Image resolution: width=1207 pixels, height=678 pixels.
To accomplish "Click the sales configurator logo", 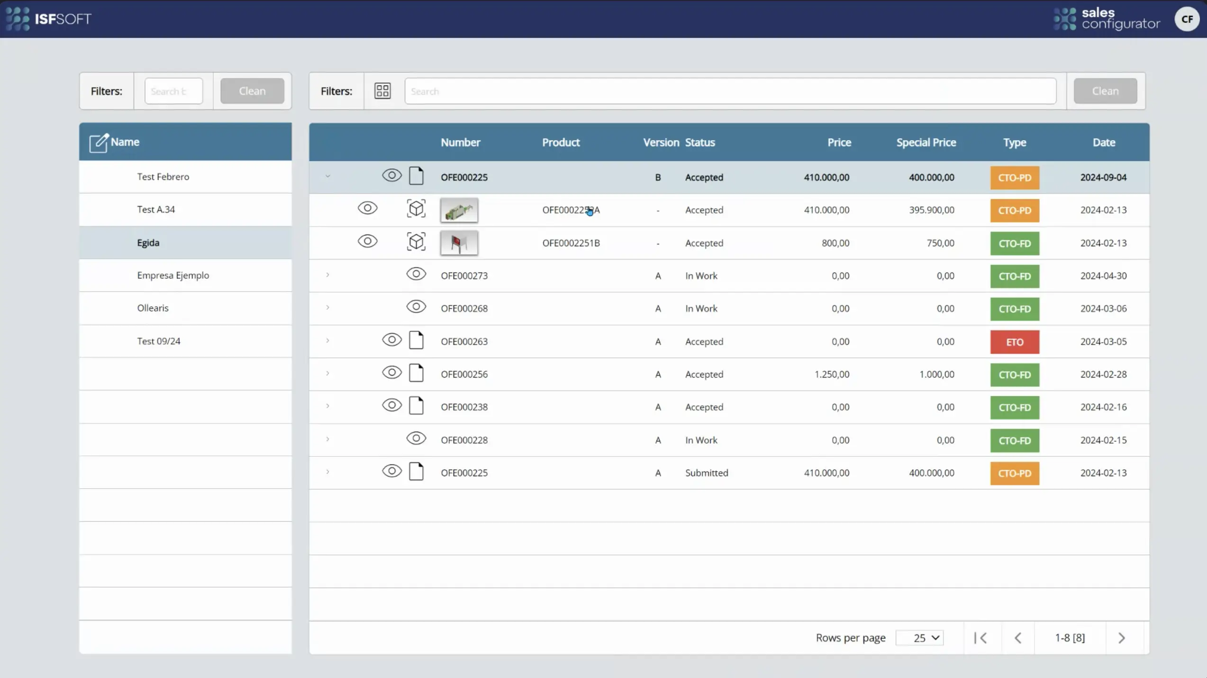I will click(1107, 18).
